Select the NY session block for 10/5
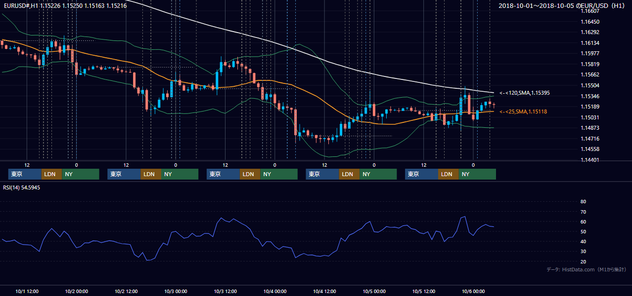This screenshot has width=632, height=296. (x=477, y=174)
